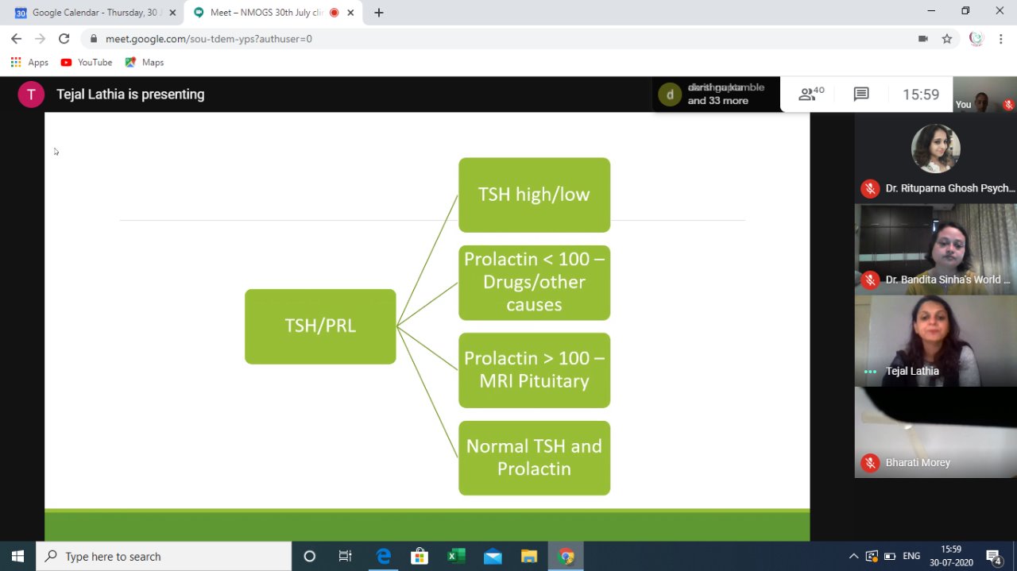
Task: Click your own self-view thumbnail
Action: [x=984, y=95]
